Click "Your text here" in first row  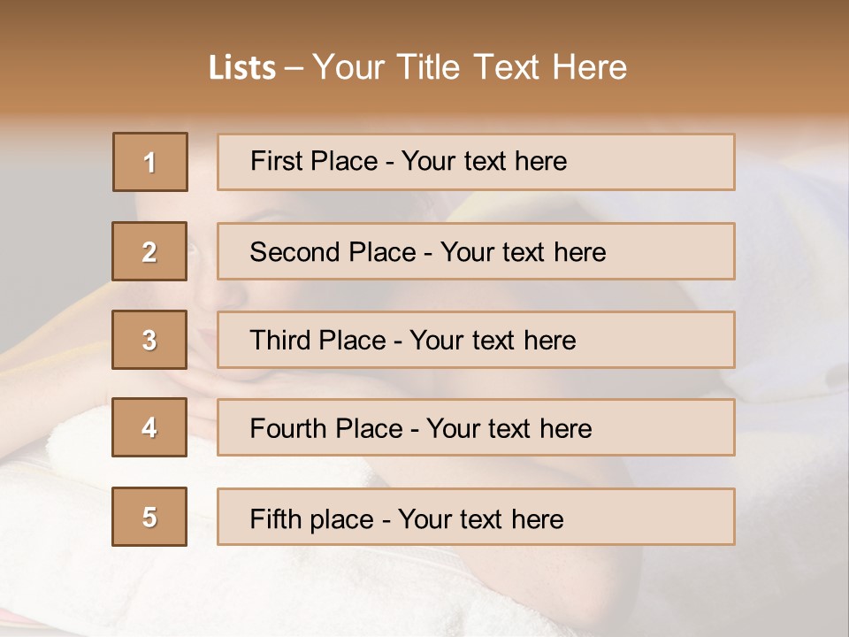coord(484,161)
